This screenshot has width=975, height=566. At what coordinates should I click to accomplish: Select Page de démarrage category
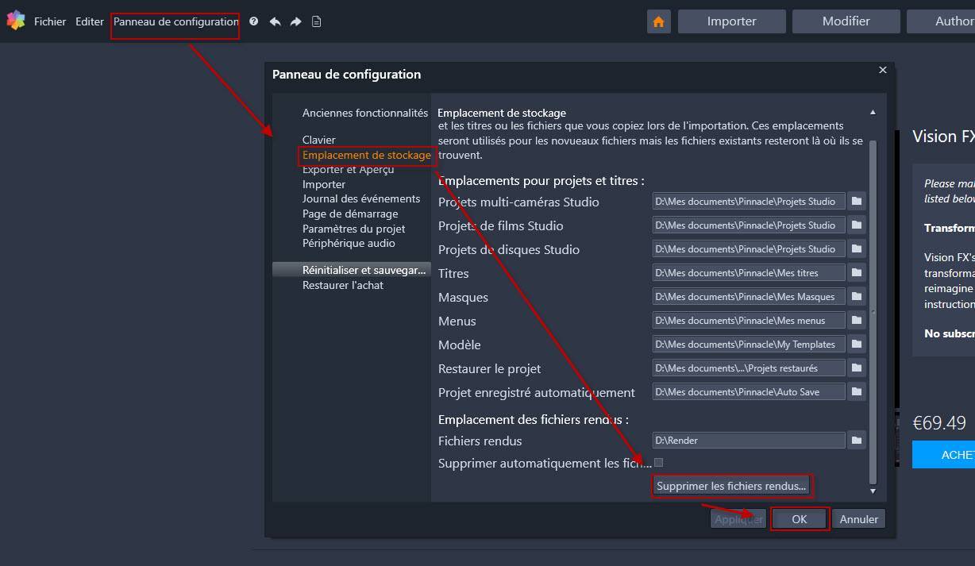(350, 214)
